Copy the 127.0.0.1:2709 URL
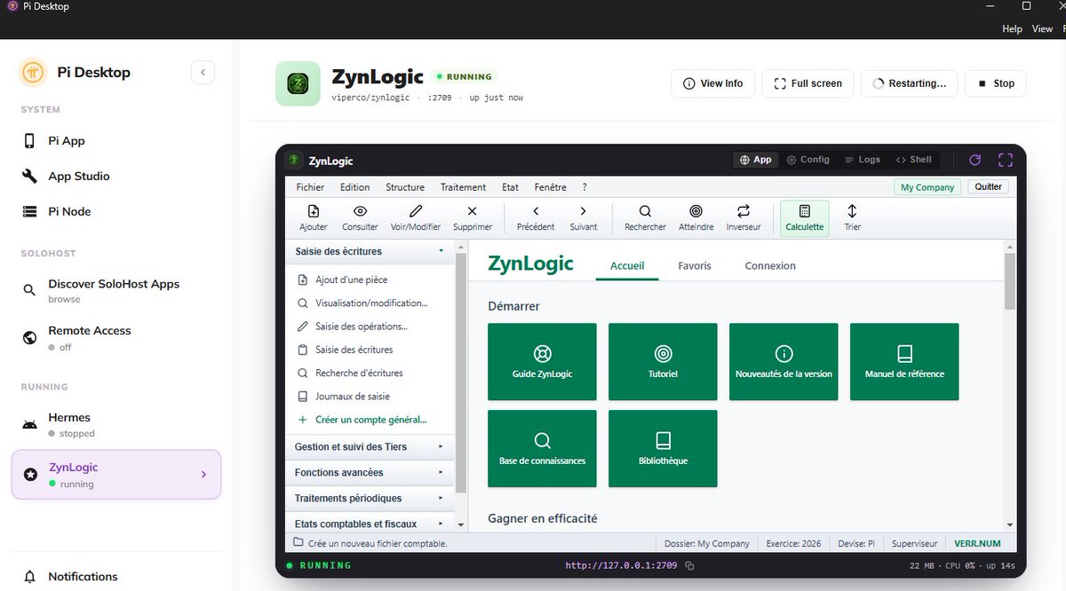The width and height of the screenshot is (1066, 591). [x=689, y=565]
